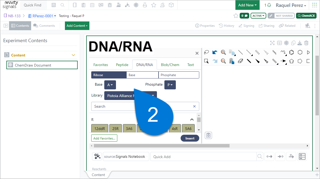Open the Pistoia Alliance library dropdown
The image size is (320, 179).
pyautogui.click(x=130, y=96)
